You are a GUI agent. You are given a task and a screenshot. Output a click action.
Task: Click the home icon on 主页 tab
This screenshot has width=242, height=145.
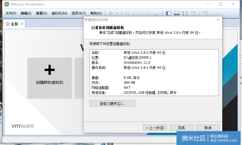pos(8,24)
